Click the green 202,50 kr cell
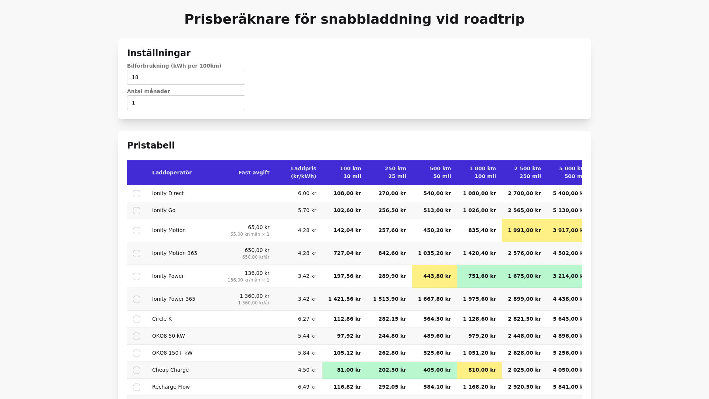 pos(390,370)
